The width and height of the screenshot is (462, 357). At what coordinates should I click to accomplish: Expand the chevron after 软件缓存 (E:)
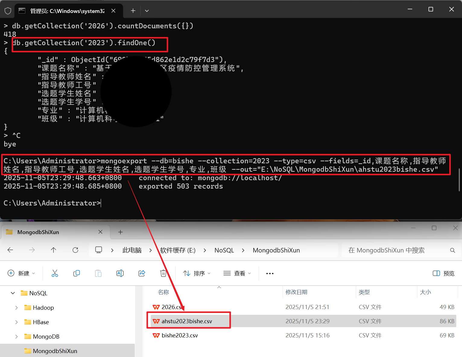(205, 250)
